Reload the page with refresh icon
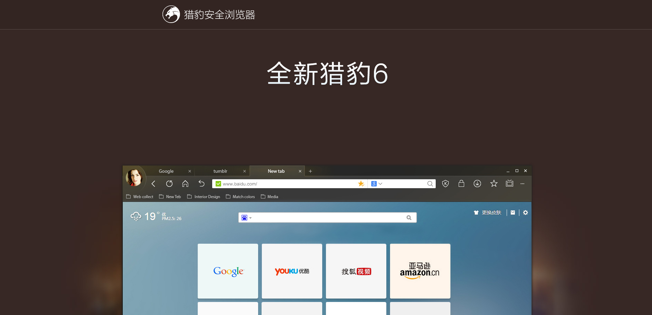 coord(169,184)
